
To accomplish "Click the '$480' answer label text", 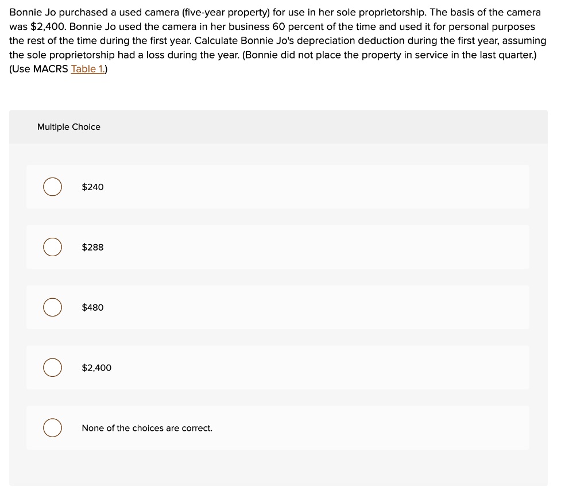I will coord(93,307).
